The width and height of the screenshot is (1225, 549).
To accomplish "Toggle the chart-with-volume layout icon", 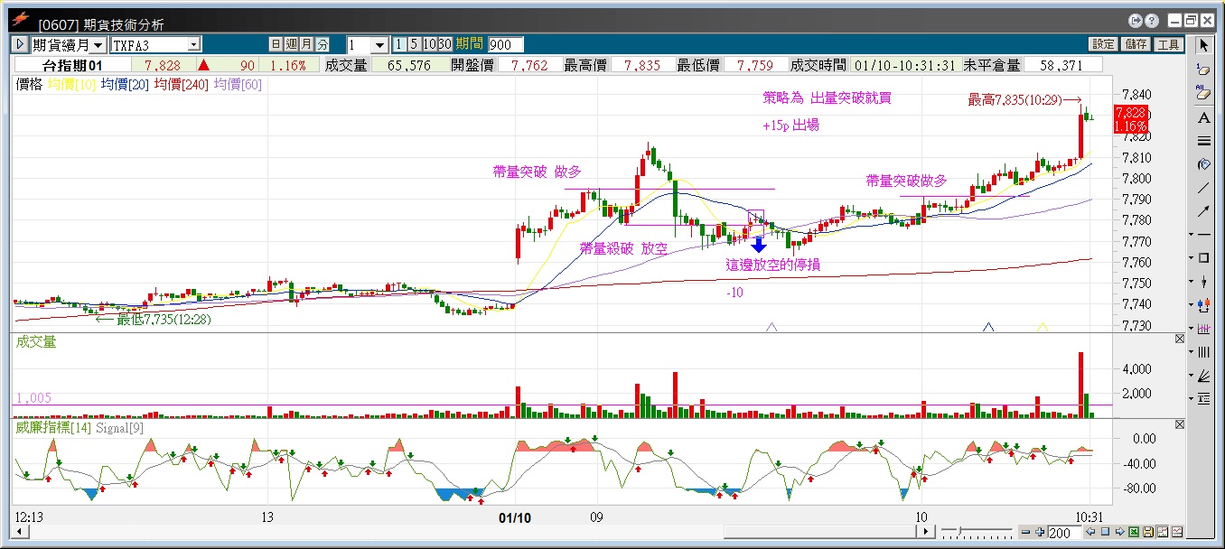I will point(1163,533).
